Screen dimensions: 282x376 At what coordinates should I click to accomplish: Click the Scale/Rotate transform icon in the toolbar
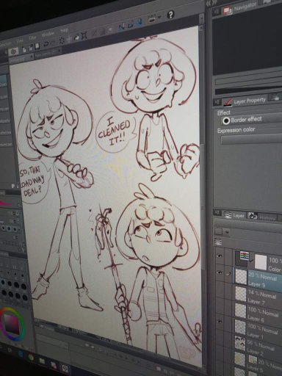84,36
